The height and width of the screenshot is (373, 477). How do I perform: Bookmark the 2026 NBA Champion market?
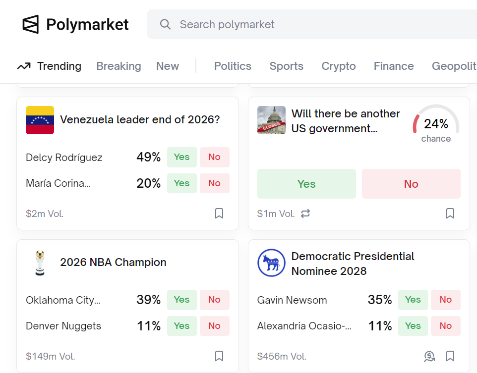[x=219, y=356]
